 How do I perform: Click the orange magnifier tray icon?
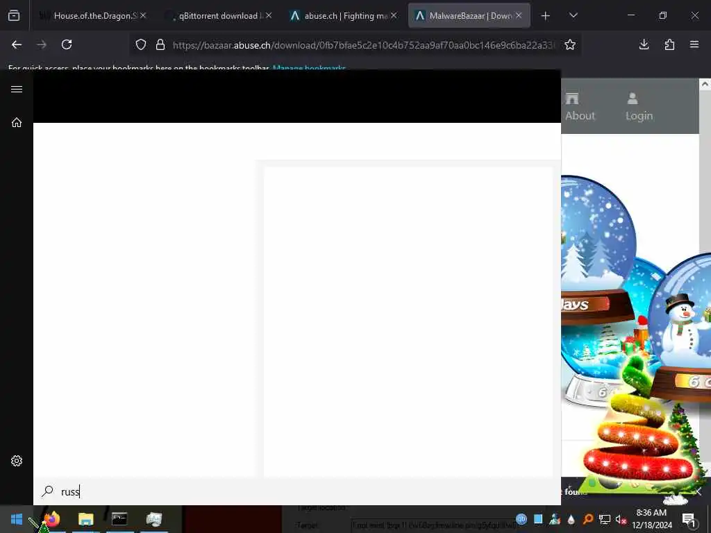[588, 519]
